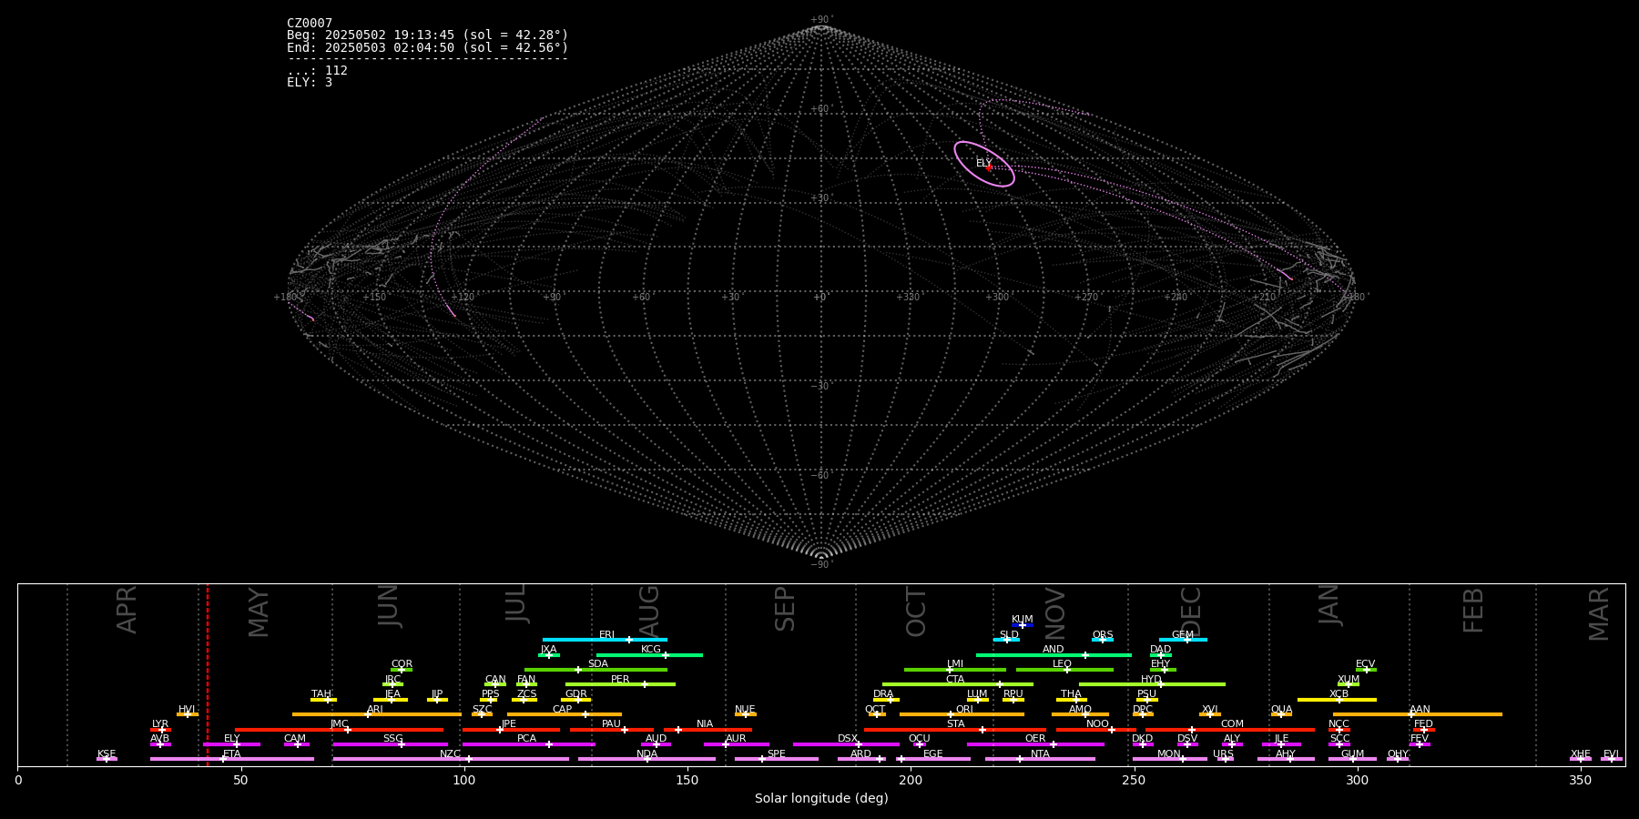
Task: Click the COM shower label
Action: tap(1232, 724)
